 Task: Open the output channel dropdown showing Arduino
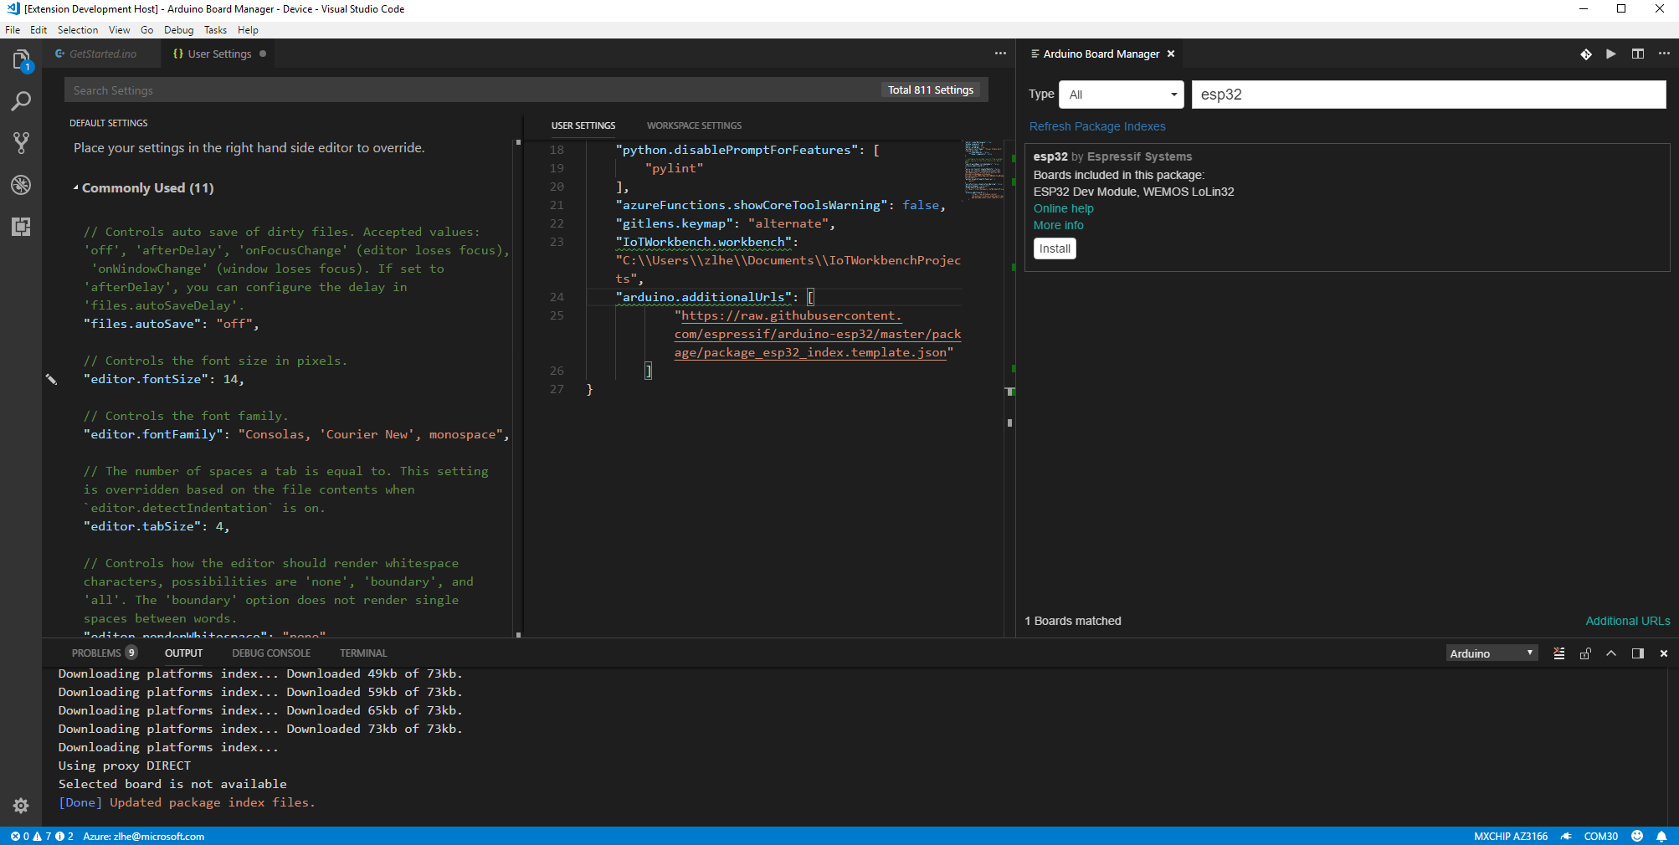coord(1492,653)
